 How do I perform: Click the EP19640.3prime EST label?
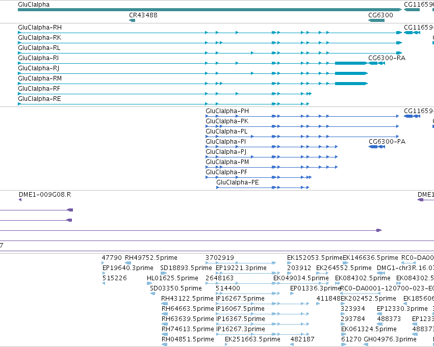coord(127,268)
